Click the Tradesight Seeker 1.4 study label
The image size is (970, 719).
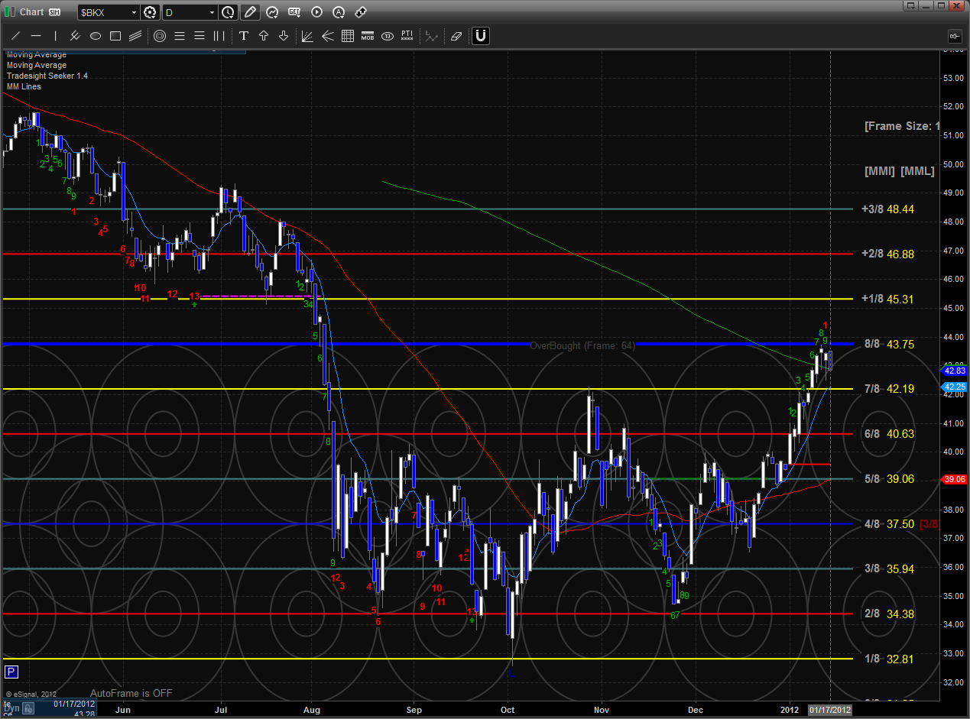(47, 76)
